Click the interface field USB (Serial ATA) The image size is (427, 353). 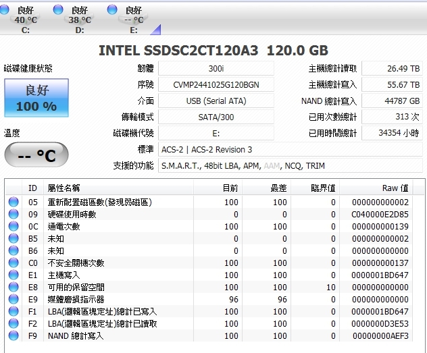click(x=216, y=101)
